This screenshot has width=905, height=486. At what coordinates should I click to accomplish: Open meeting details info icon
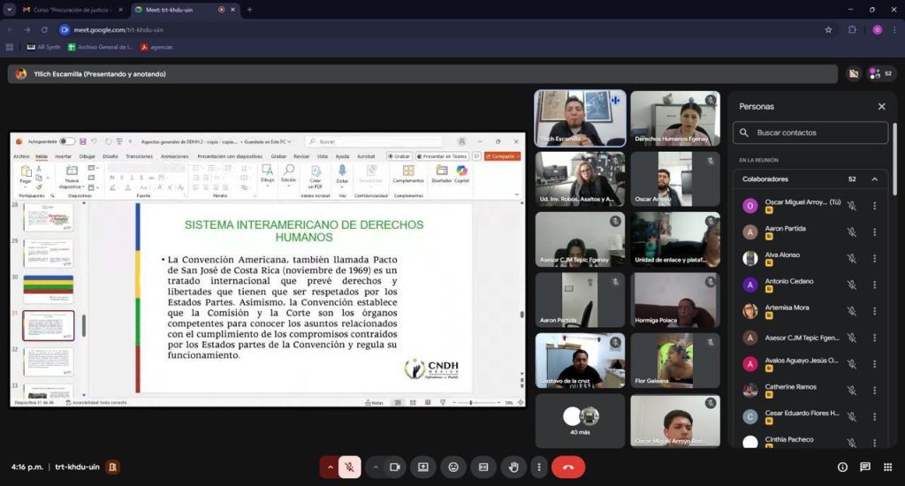tap(842, 467)
